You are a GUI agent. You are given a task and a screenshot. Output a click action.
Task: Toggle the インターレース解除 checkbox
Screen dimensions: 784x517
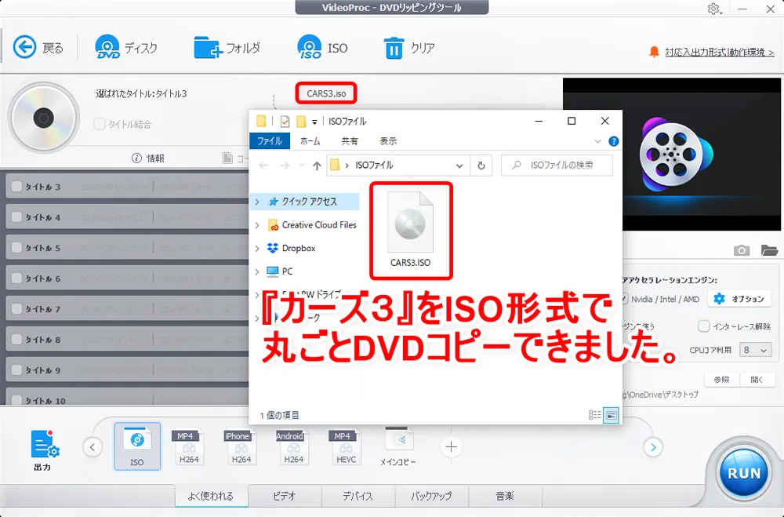click(x=703, y=326)
